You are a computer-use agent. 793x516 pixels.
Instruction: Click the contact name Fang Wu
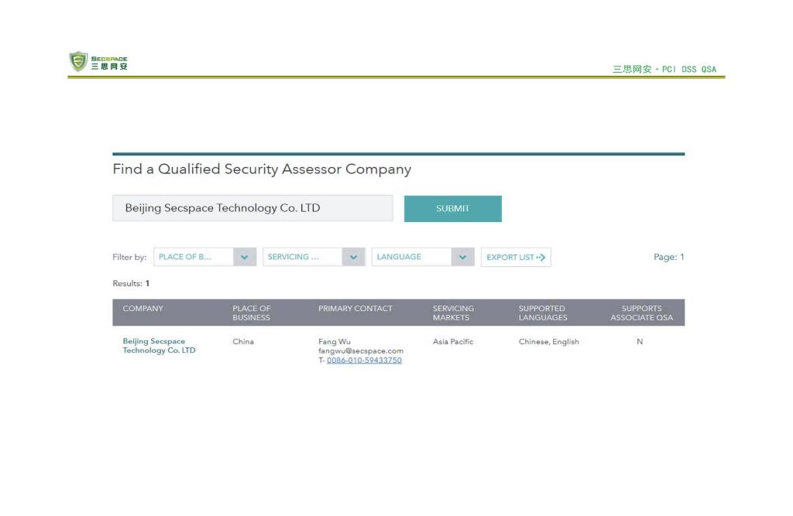(x=335, y=342)
